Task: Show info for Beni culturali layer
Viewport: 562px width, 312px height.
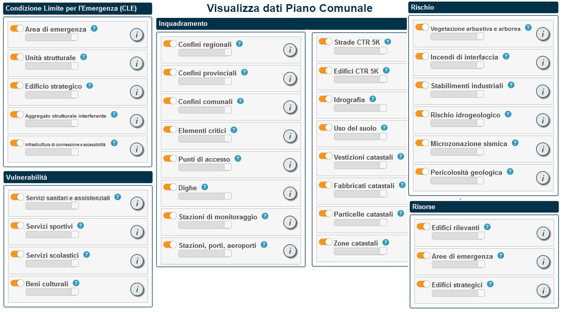Action: coord(136,289)
